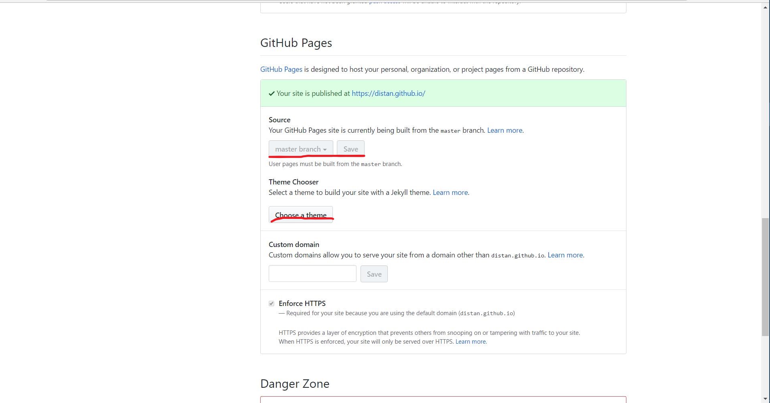Click Learn more in the Source section
The height and width of the screenshot is (403, 770).
(505, 130)
